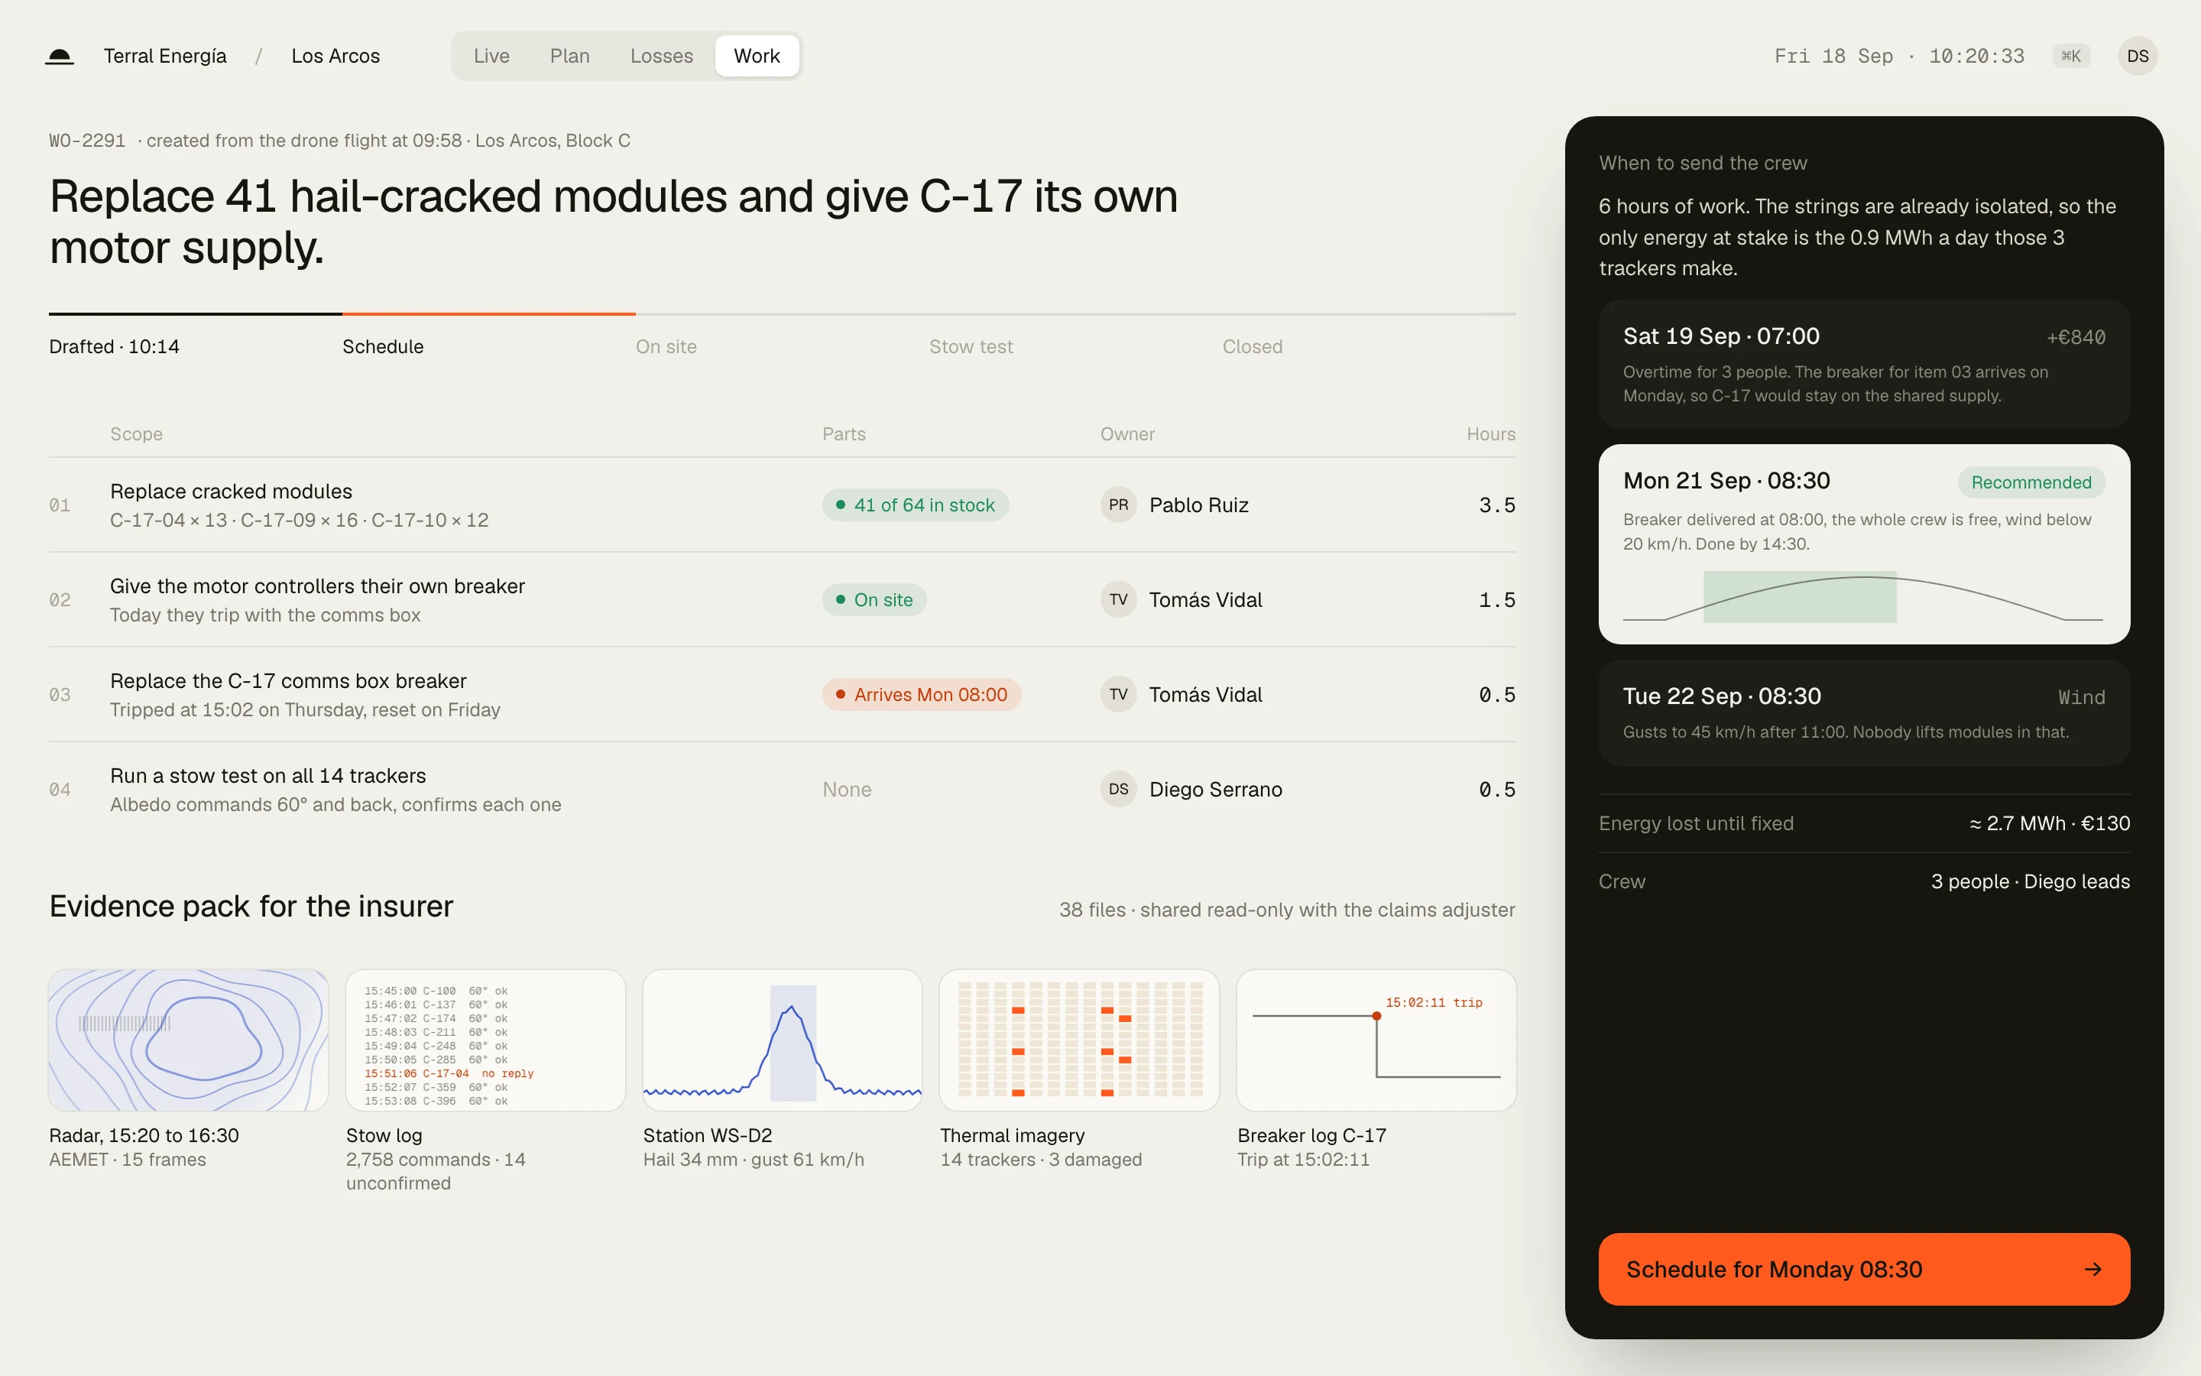Select row Replace cracked modules
The height and width of the screenshot is (1376, 2201).
[782, 505]
